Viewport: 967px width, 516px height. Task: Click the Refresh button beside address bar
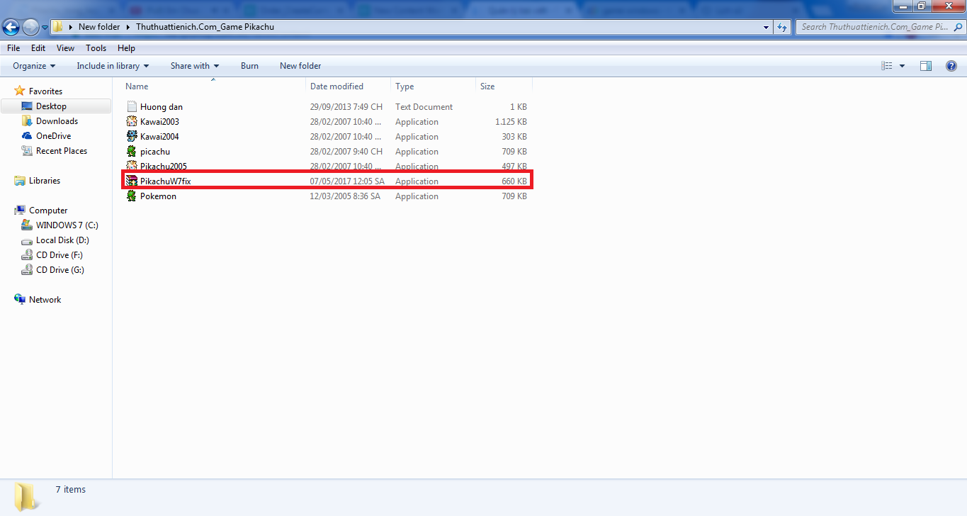[x=782, y=27]
